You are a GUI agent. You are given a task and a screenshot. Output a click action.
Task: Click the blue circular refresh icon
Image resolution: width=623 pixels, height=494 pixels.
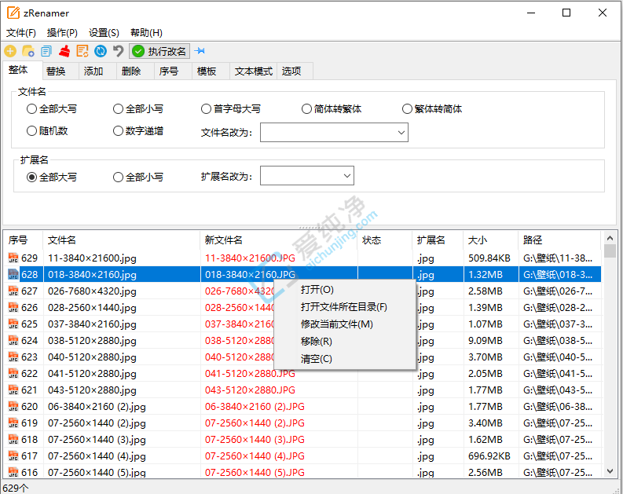[101, 51]
